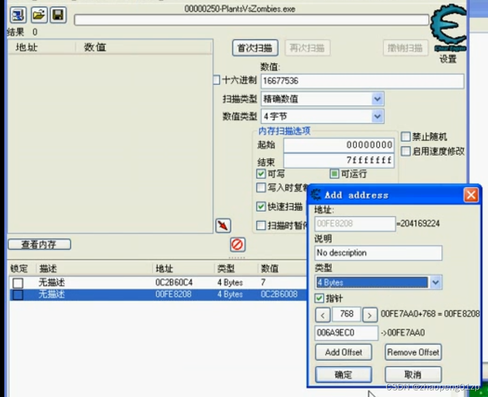Click the red clear list icon
Image resolution: width=488 pixels, height=397 pixels.
(238, 245)
